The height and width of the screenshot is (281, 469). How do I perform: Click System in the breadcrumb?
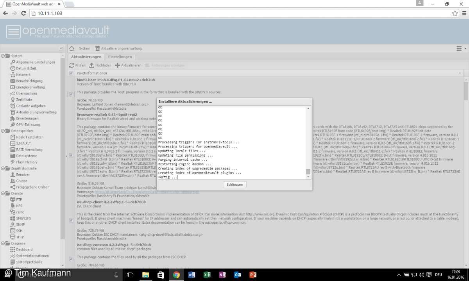[x=84, y=48]
